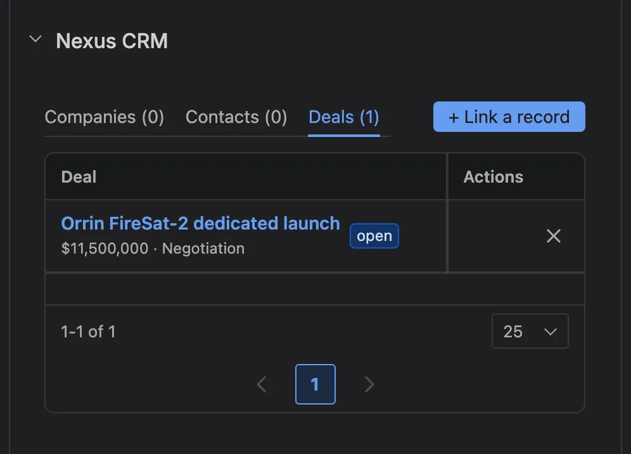Switch to the Companies (0) tab
Viewport: 631px width, 454px height.
click(x=105, y=117)
